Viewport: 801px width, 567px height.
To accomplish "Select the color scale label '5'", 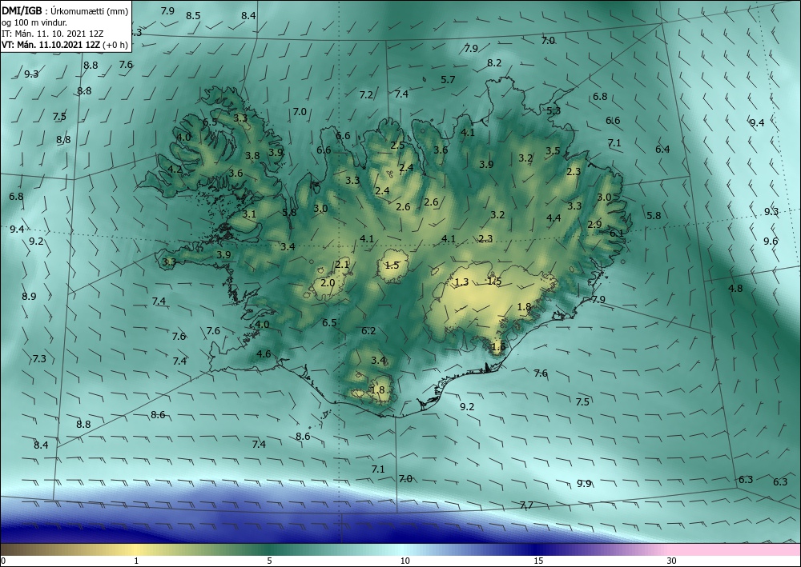I will point(269,561).
